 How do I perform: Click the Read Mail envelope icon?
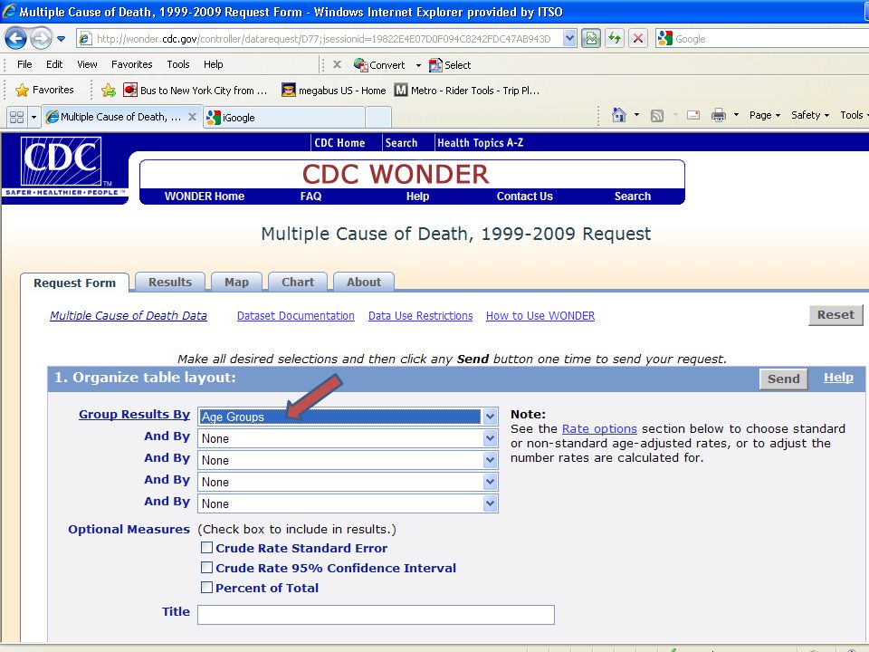click(x=693, y=115)
